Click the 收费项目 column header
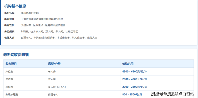Screen dimensions: 198x98 click(x=25, y=64)
